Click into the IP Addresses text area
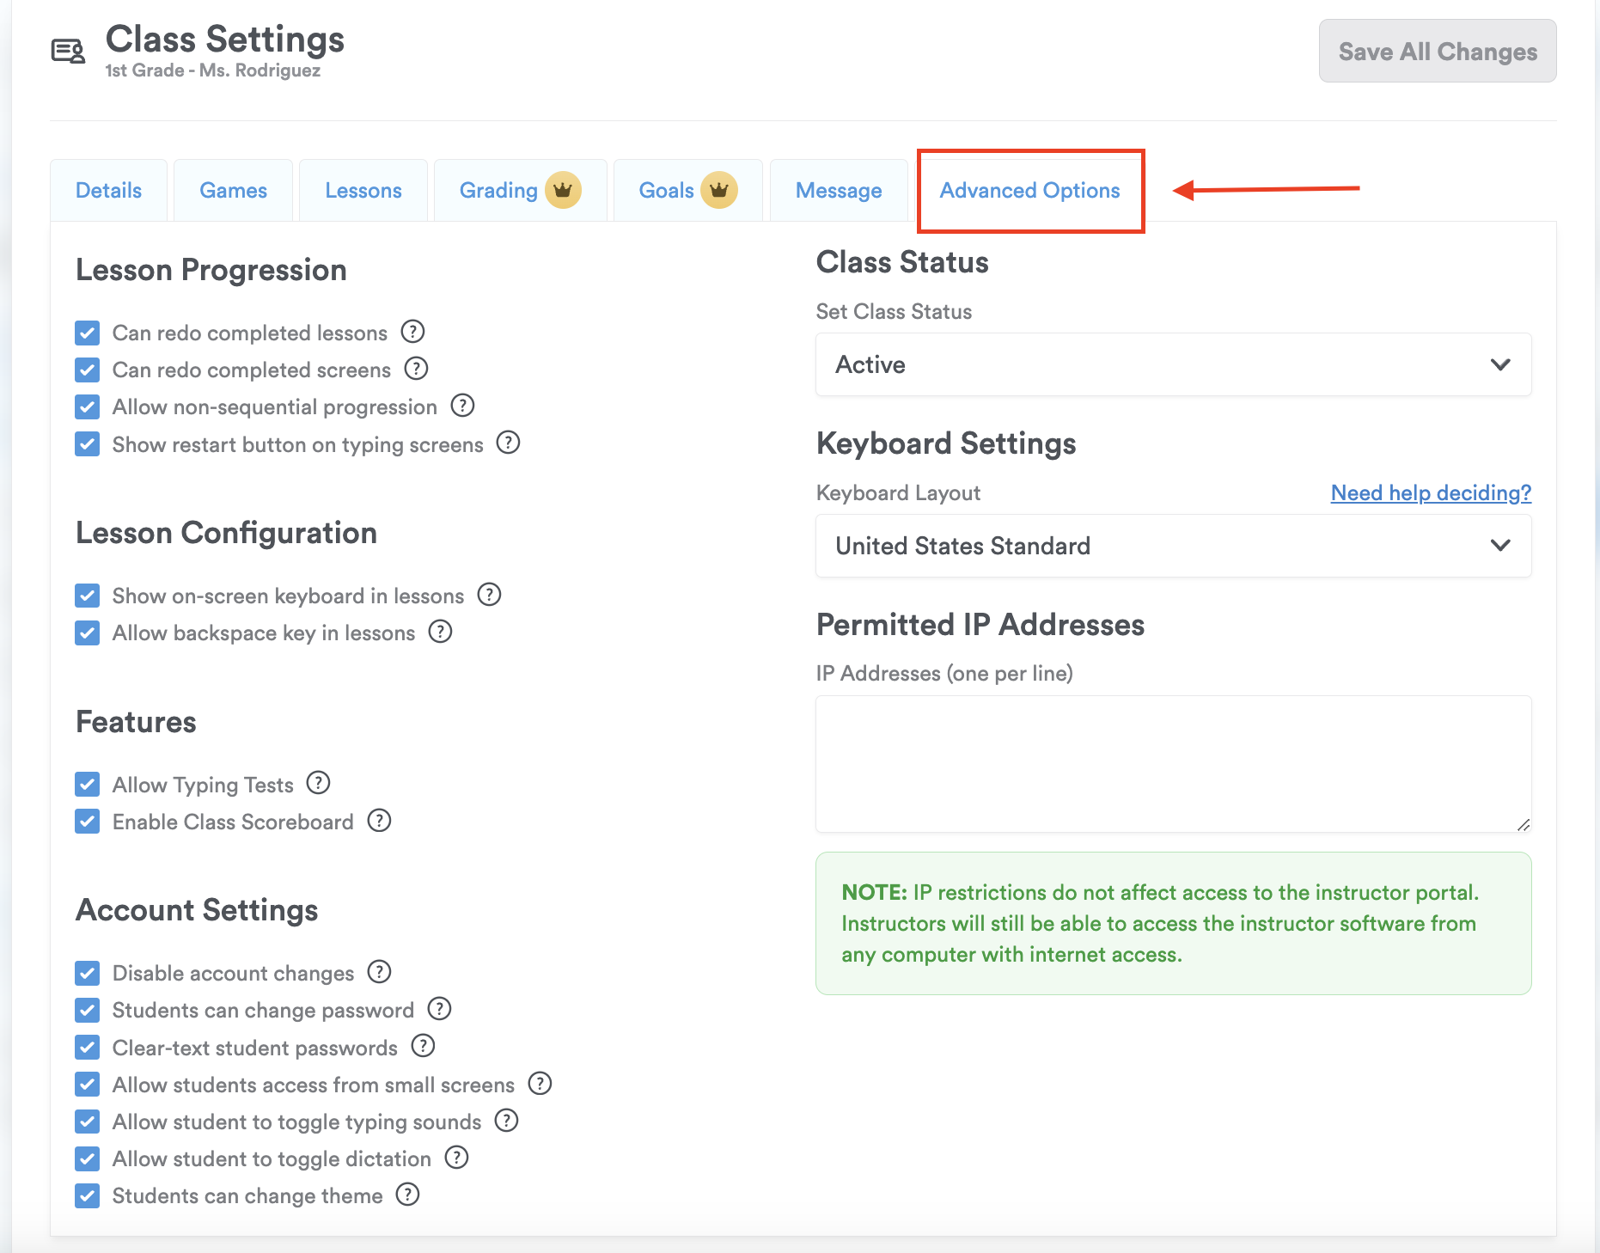The image size is (1600, 1253). point(1173,763)
